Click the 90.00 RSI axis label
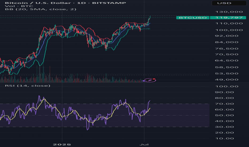 click(224, 92)
